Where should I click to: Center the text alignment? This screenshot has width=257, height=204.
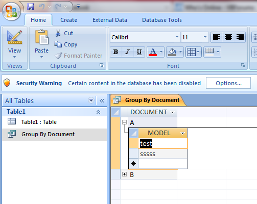tap(228, 37)
